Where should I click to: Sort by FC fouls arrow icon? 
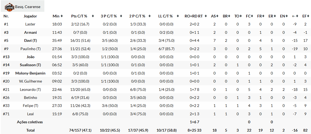click(x=252, y=16)
